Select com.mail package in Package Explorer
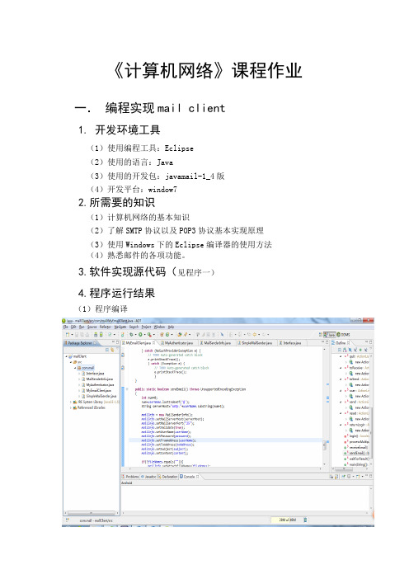 point(86,368)
